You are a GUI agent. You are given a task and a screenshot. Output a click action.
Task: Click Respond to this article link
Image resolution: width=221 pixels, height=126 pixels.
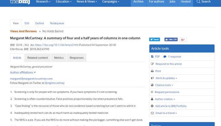169,64
